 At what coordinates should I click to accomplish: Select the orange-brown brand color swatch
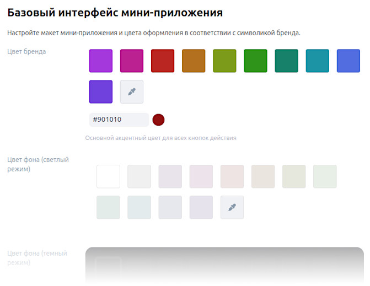click(194, 61)
